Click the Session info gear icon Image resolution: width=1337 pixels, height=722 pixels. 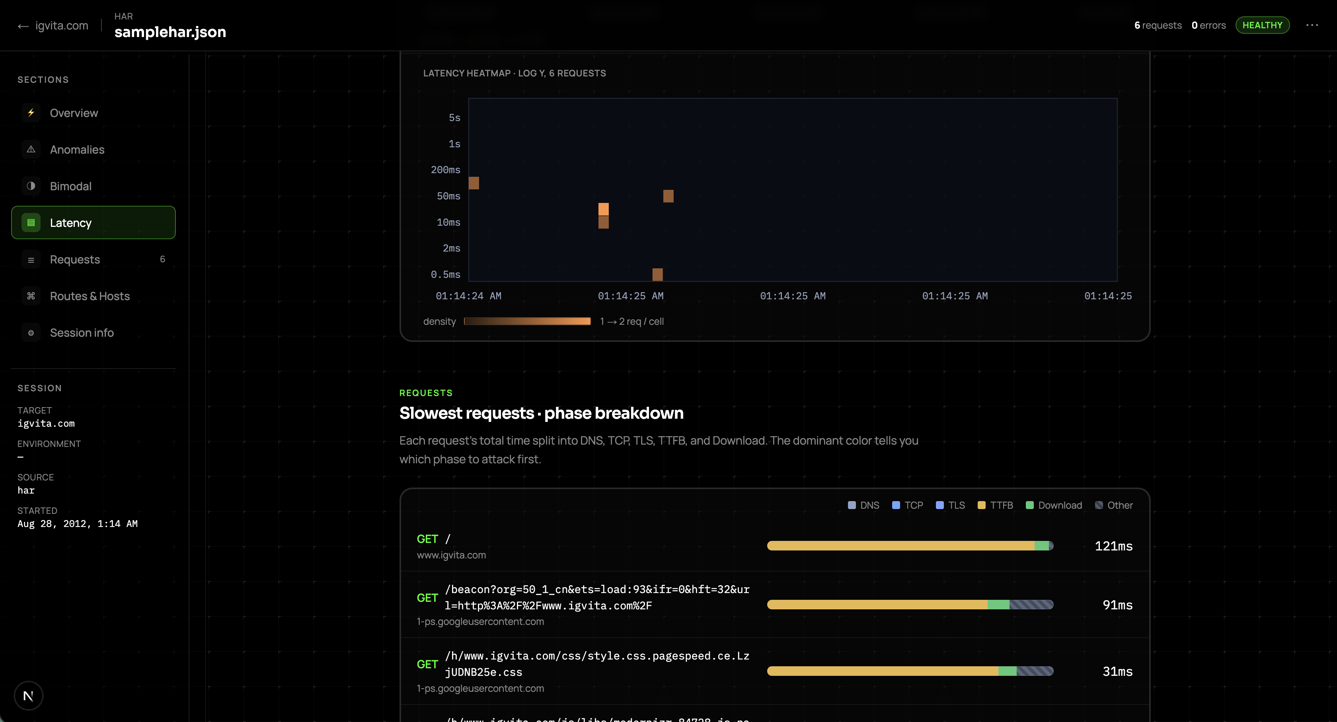pyautogui.click(x=31, y=333)
